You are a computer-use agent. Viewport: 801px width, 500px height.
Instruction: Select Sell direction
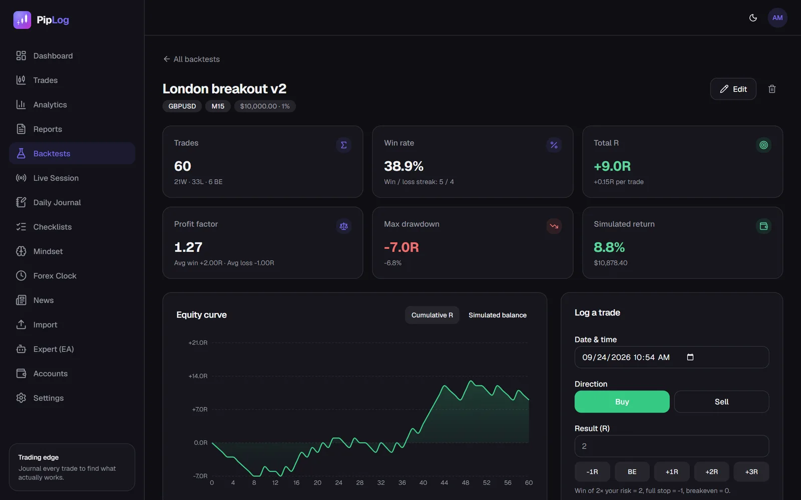(721, 401)
